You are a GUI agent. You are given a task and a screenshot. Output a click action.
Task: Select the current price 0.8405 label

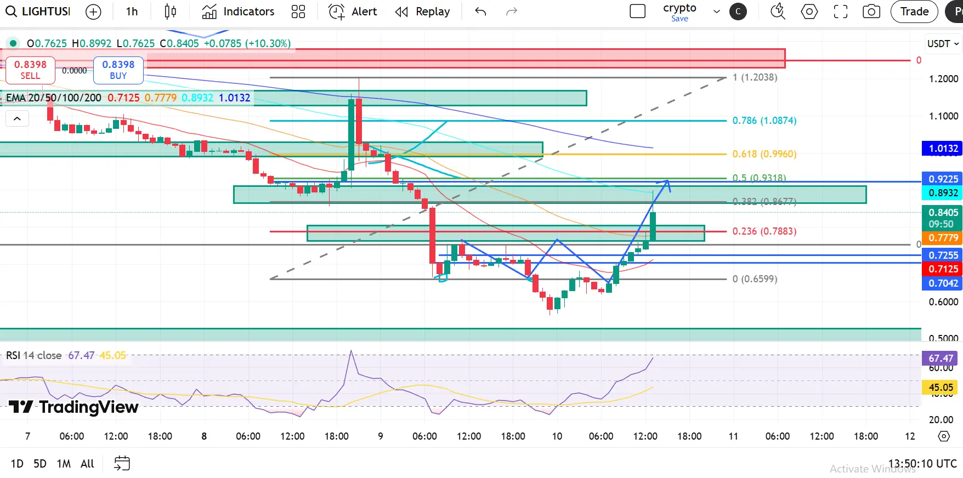[x=943, y=218]
